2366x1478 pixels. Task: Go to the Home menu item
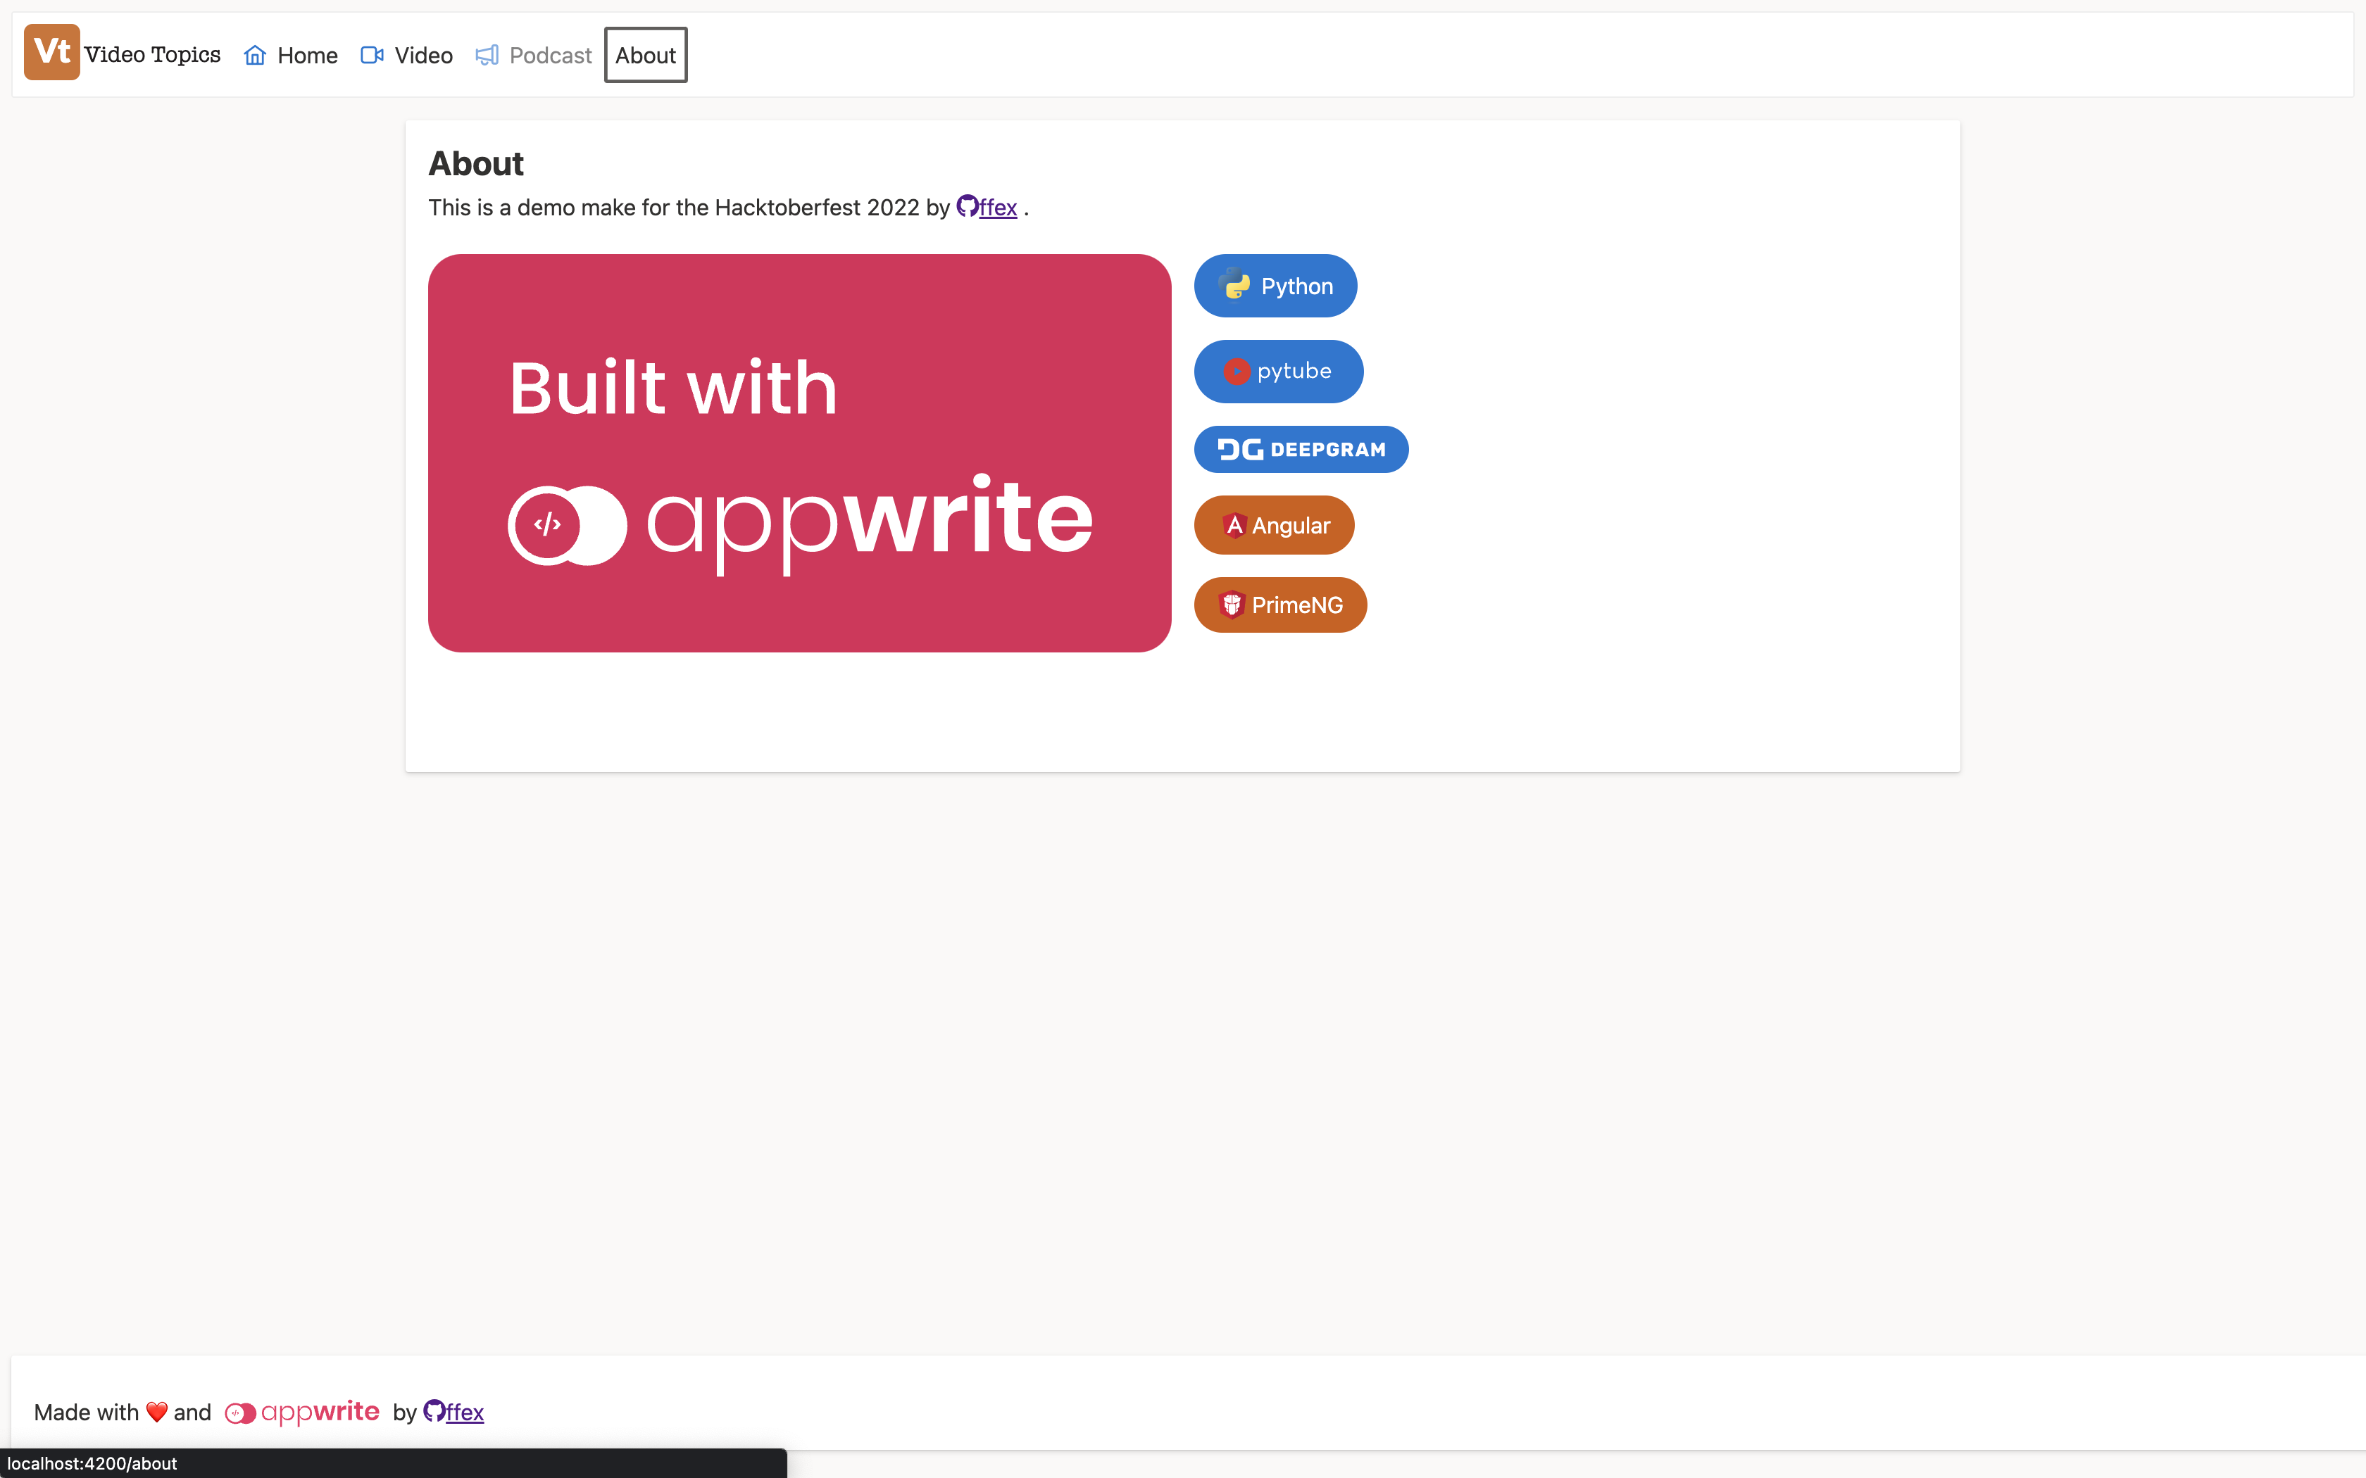(x=307, y=56)
